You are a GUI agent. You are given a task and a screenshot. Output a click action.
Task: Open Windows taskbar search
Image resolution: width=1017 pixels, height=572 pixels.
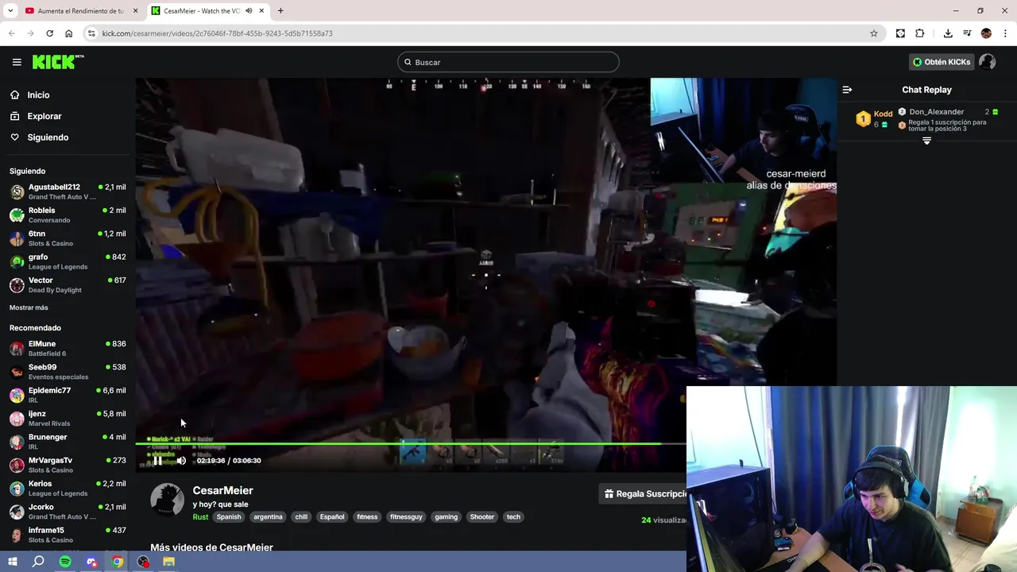38,562
